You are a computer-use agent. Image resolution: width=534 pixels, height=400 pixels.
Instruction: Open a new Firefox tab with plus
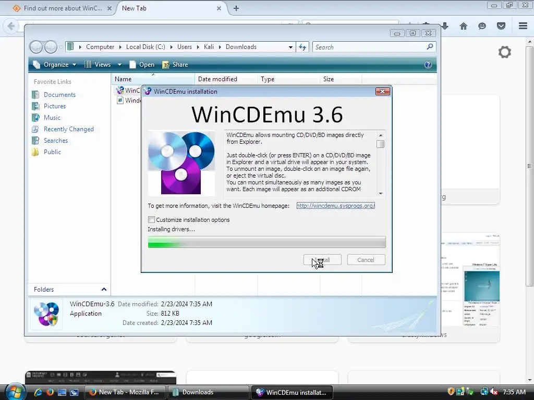click(x=236, y=8)
